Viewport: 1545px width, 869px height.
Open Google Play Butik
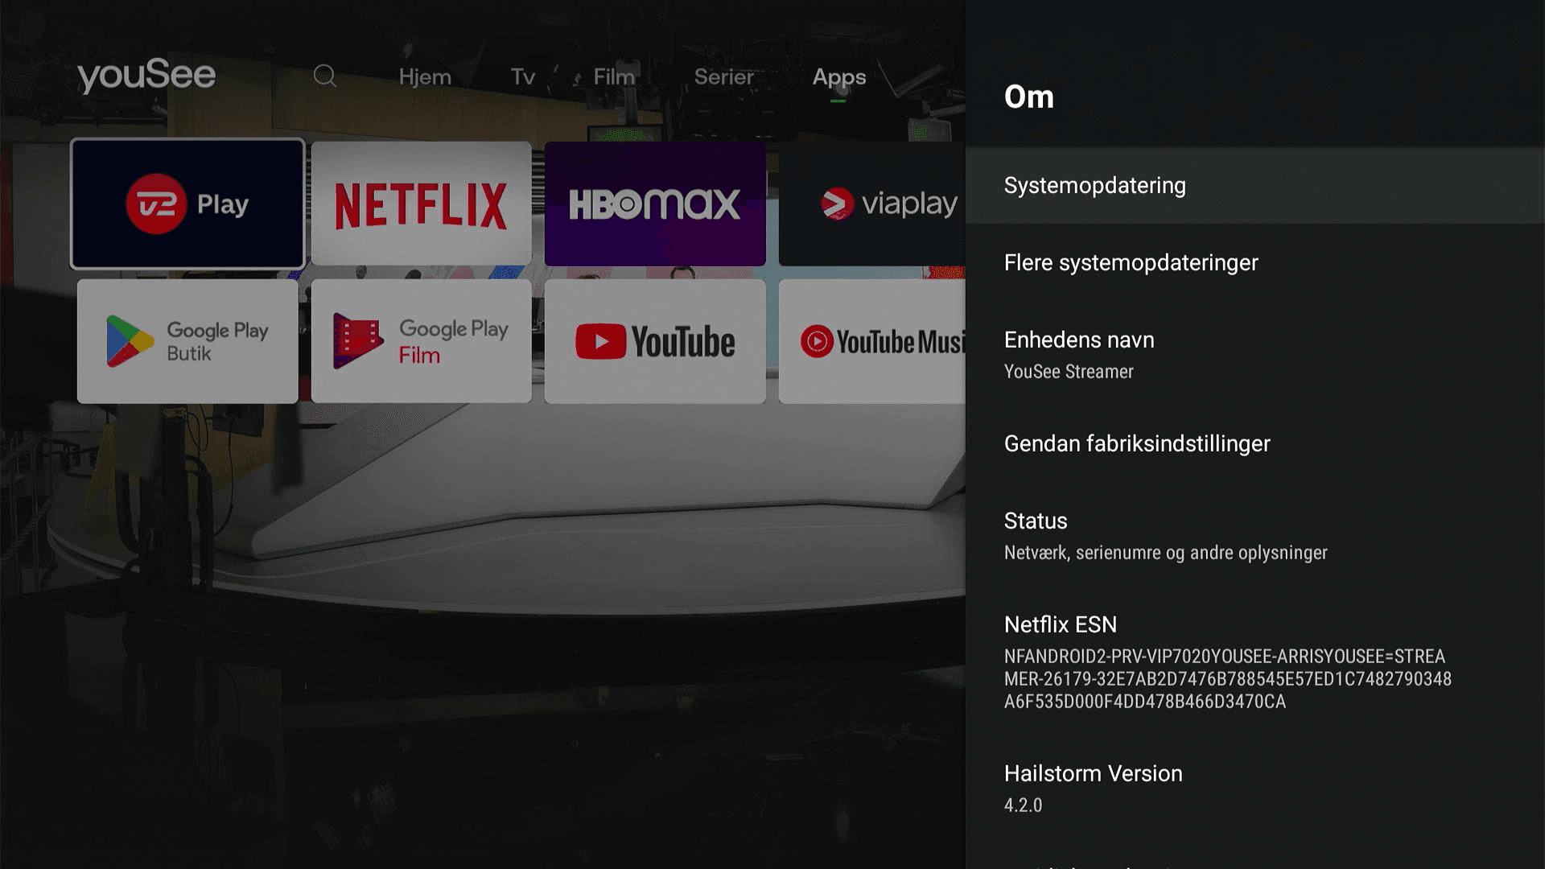pyautogui.click(x=187, y=339)
